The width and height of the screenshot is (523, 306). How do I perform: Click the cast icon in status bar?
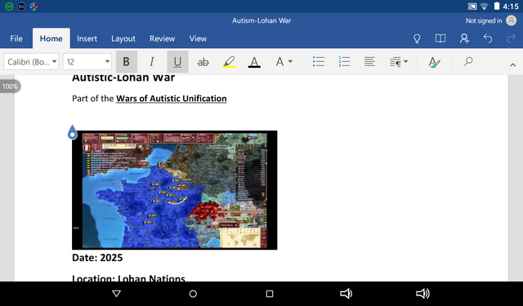coord(472,7)
